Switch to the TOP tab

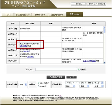(x=8, y=15)
